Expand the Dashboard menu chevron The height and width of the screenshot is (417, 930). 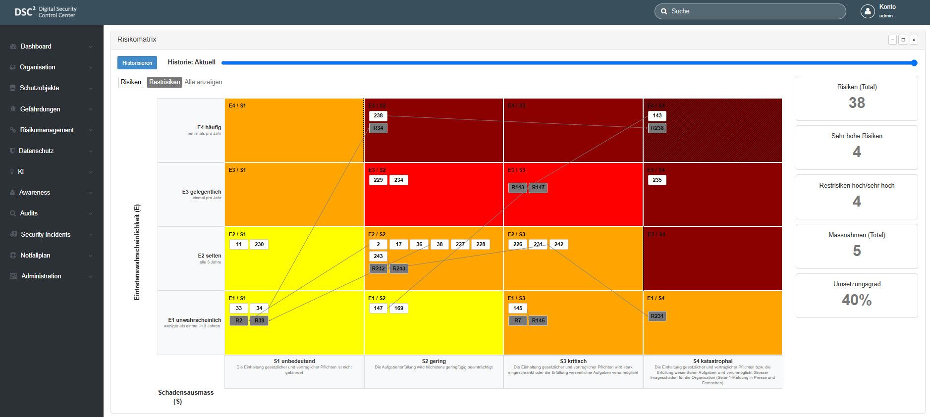91,47
